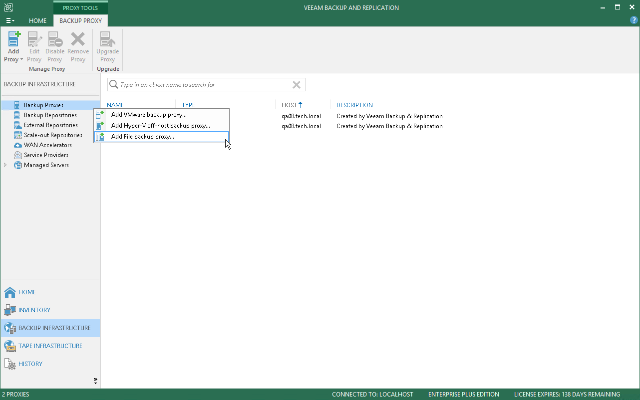The height and width of the screenshot is (400, 640).
Task: Click CONNECTED TO: LOCALHOST status text
Action: point(372,395)
